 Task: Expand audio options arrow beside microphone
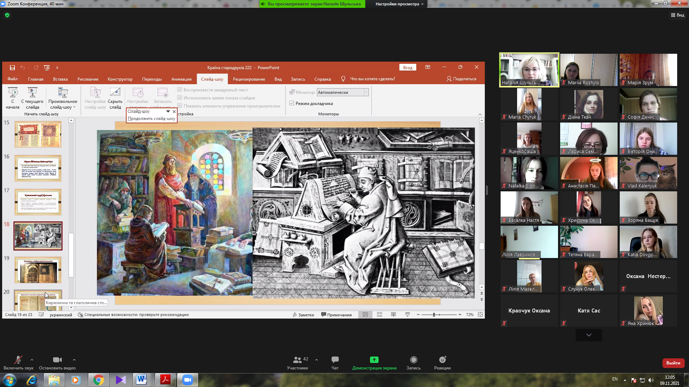32,360
